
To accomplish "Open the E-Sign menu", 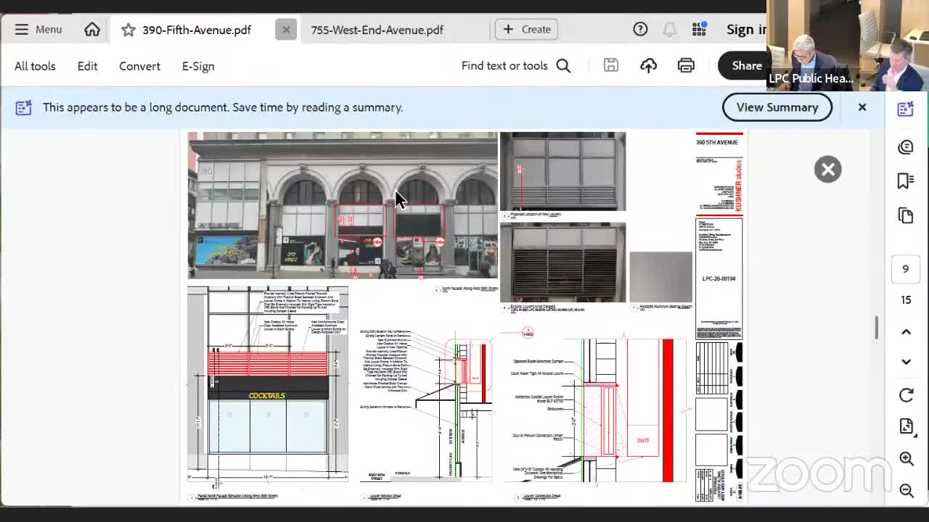I will [198, 66].
